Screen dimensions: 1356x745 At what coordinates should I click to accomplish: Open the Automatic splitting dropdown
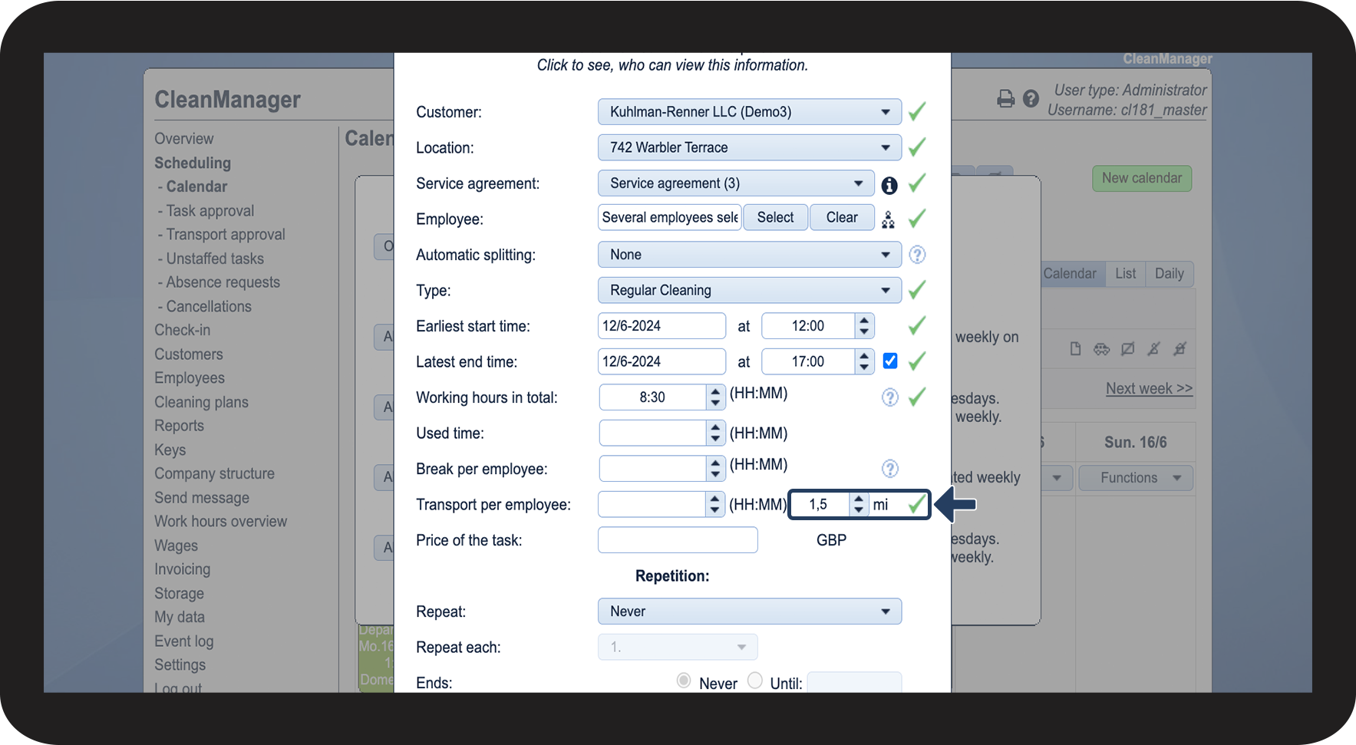tap(749, 255)
